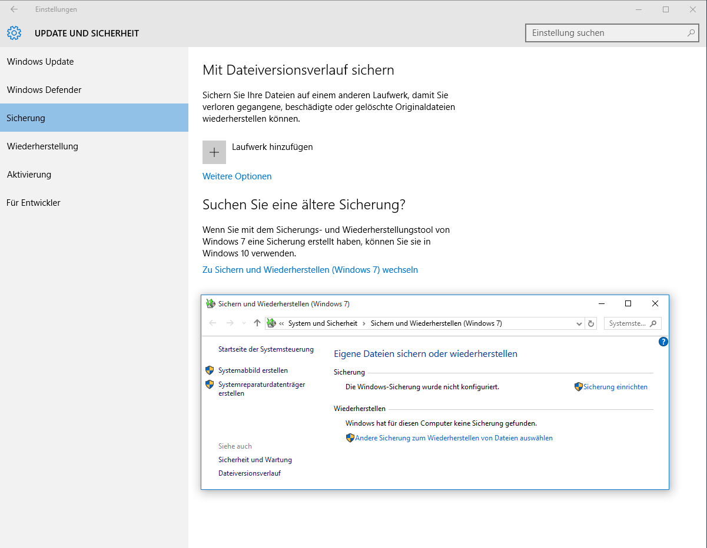Click the shield icon beside Systemabbild erstellen
This screenshot has height=548, width=707.
[210, 370]
